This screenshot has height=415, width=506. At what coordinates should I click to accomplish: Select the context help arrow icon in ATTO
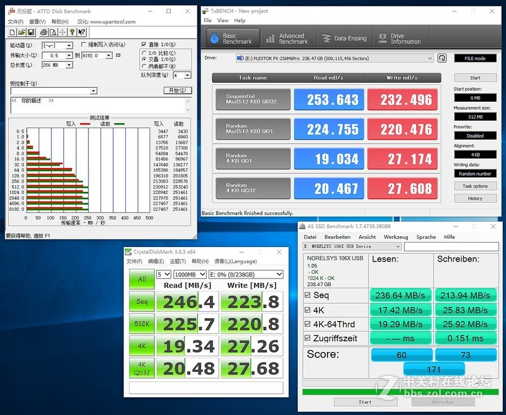81,32
